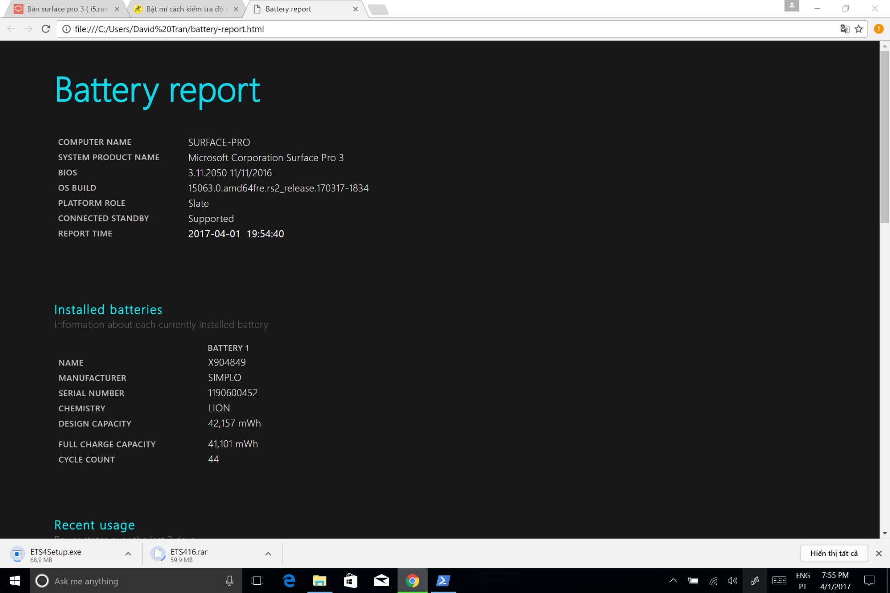Viewport: 890px width, 593px height.
Task: Click the browser back arrow
Action: pos(11,29)
